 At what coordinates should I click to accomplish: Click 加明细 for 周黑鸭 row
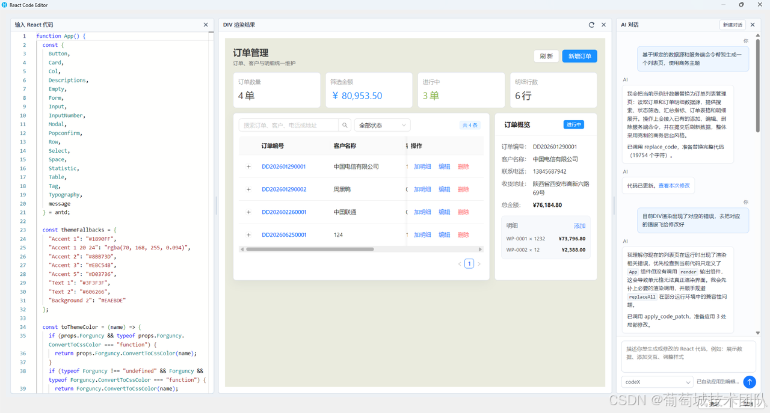point(422,189)
